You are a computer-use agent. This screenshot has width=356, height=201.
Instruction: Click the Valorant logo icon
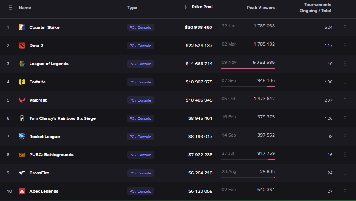22,100
